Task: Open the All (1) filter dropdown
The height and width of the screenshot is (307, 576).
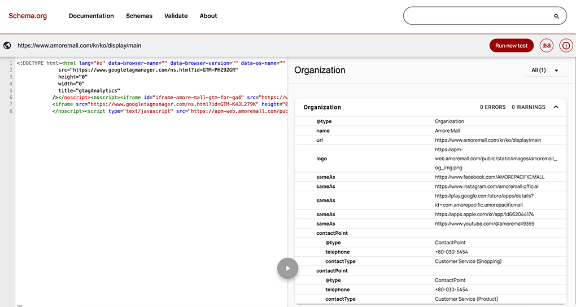Action: pyautogui.click(x=545, y=71)
